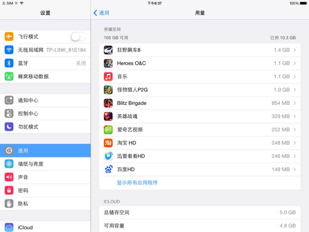Tap the Blitz Brigade app icon
The width and height of the screenshot is (309, 232).
[108, 103]
